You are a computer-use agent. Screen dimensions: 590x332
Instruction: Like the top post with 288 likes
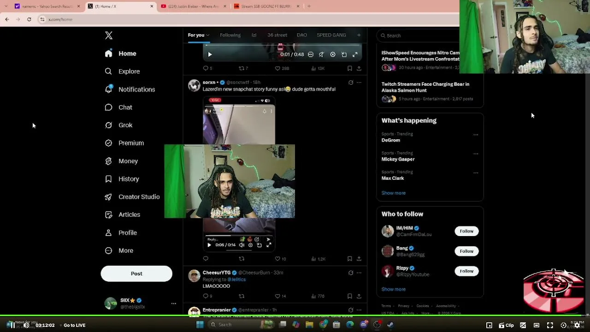point(277,68)
